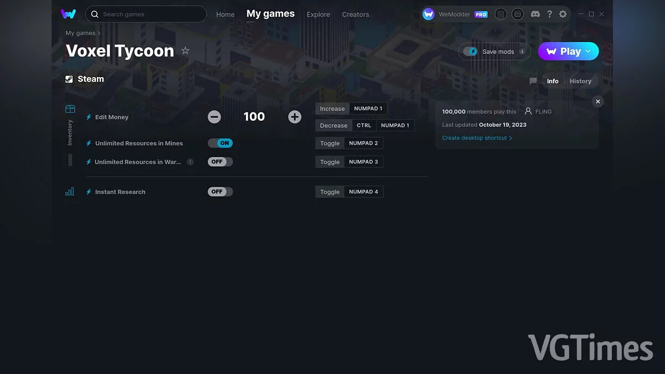Click the Steam platform icon
Viewport: 665px width, 374px height.
[69, 79]
